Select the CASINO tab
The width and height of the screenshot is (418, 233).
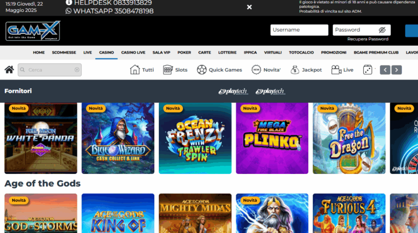(107, 53)
